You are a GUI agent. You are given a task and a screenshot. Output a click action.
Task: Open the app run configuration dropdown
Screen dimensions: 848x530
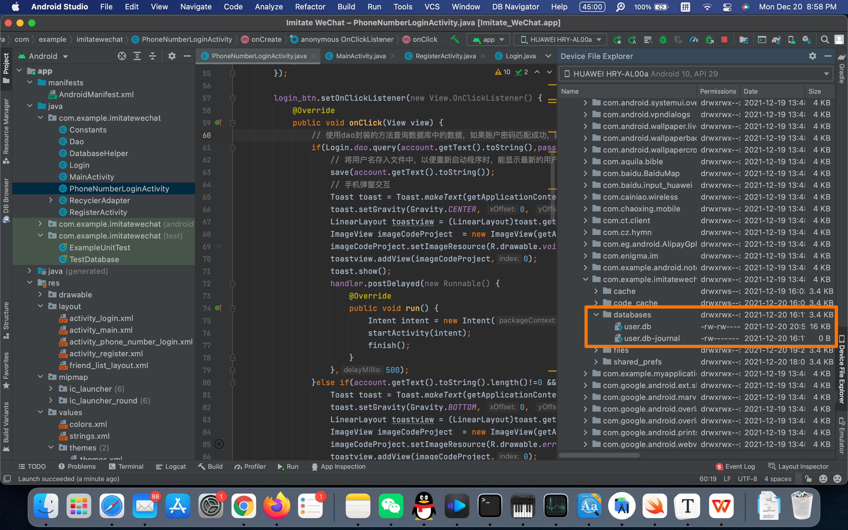point(488,40)
